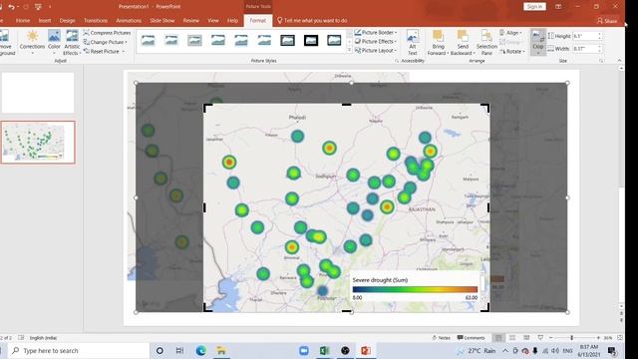Switch to the View tab
This screenshot has width=638, height=359.
(212, 20)
